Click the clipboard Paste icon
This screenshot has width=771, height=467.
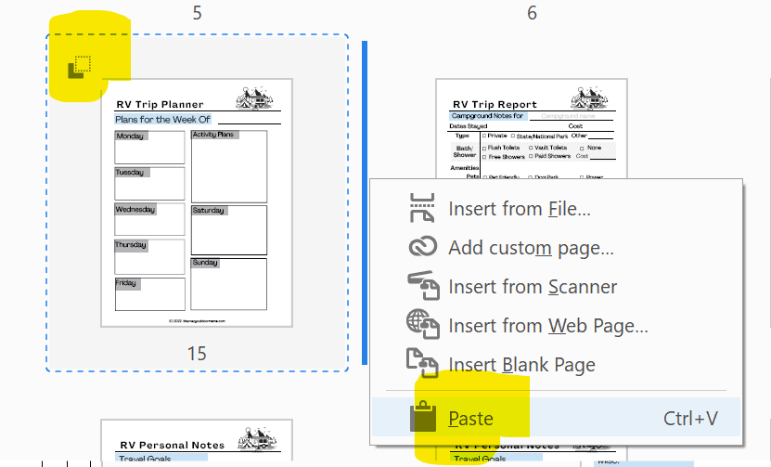[x=423, y=416]
